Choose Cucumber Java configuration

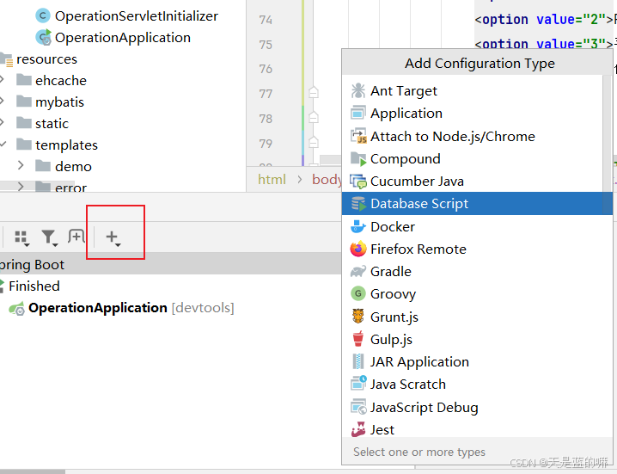472,182
